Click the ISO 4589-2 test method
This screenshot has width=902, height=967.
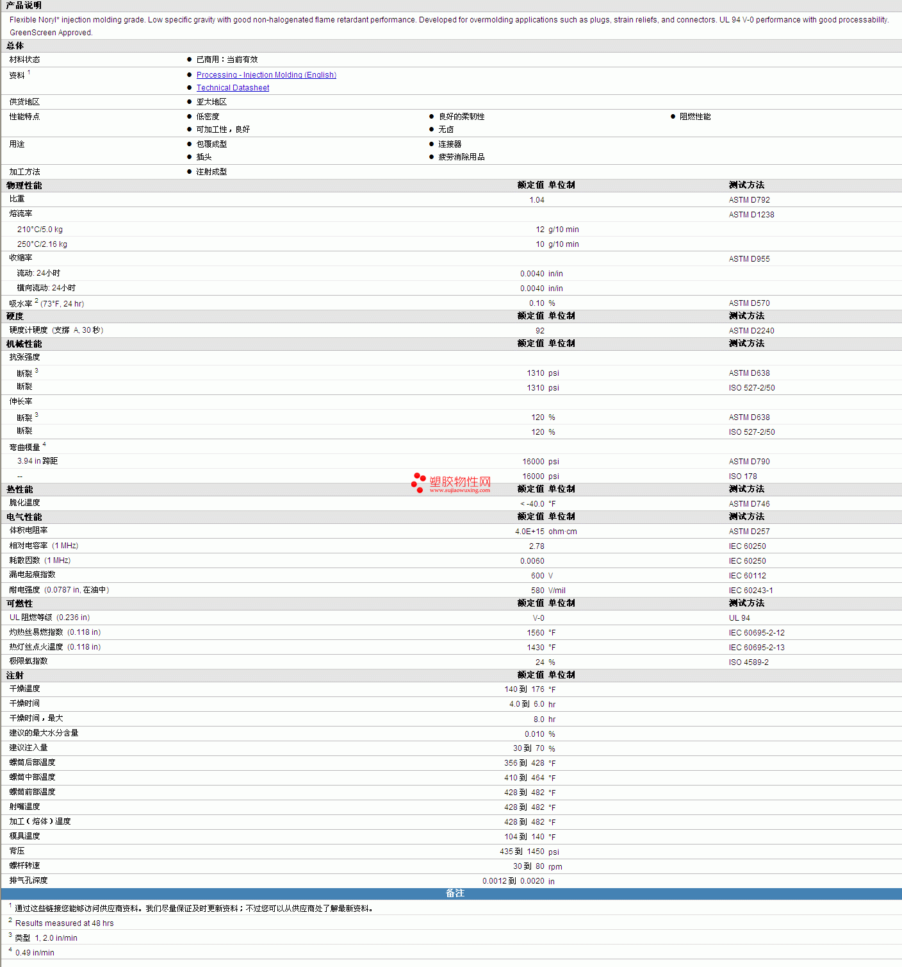tap(749, 662)
